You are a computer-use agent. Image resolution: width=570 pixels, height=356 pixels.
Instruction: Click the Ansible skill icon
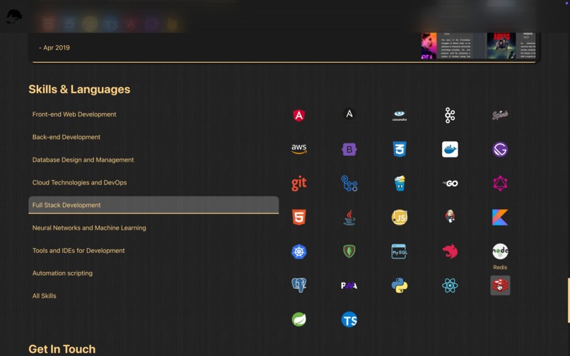349,114
